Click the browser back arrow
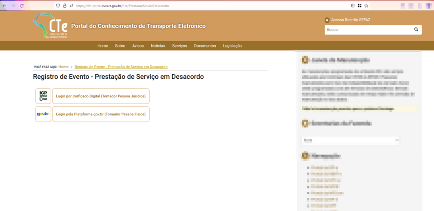This screenshot has width=434, height=211. pos(4,6)
